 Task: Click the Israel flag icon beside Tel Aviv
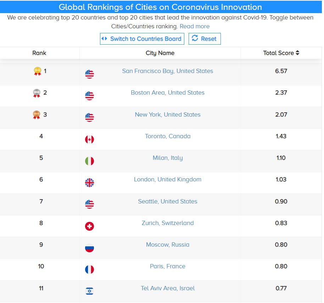90,291
